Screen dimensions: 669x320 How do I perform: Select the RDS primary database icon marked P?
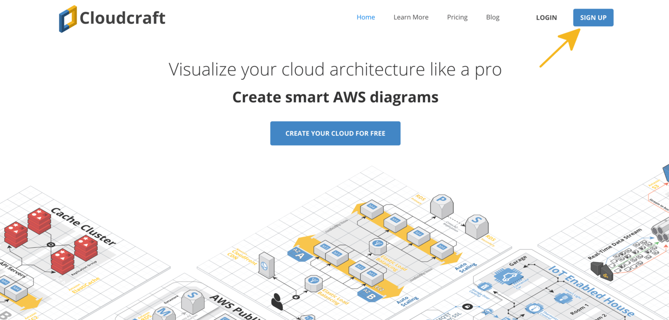pos(442,206)
